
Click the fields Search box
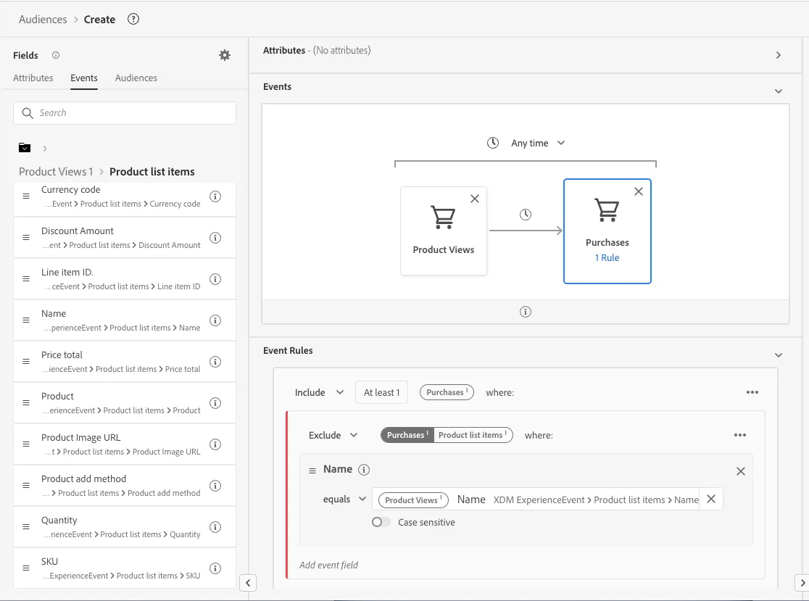tap(125, 113)
